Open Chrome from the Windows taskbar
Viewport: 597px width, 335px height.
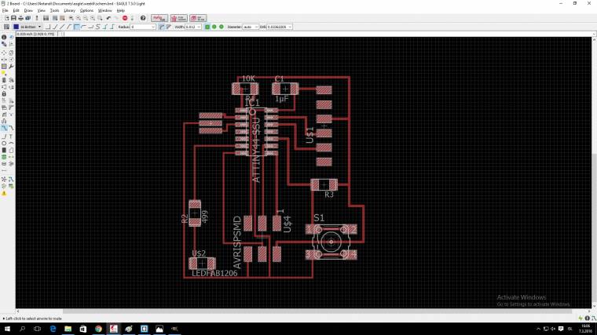(x=98, y=329)
